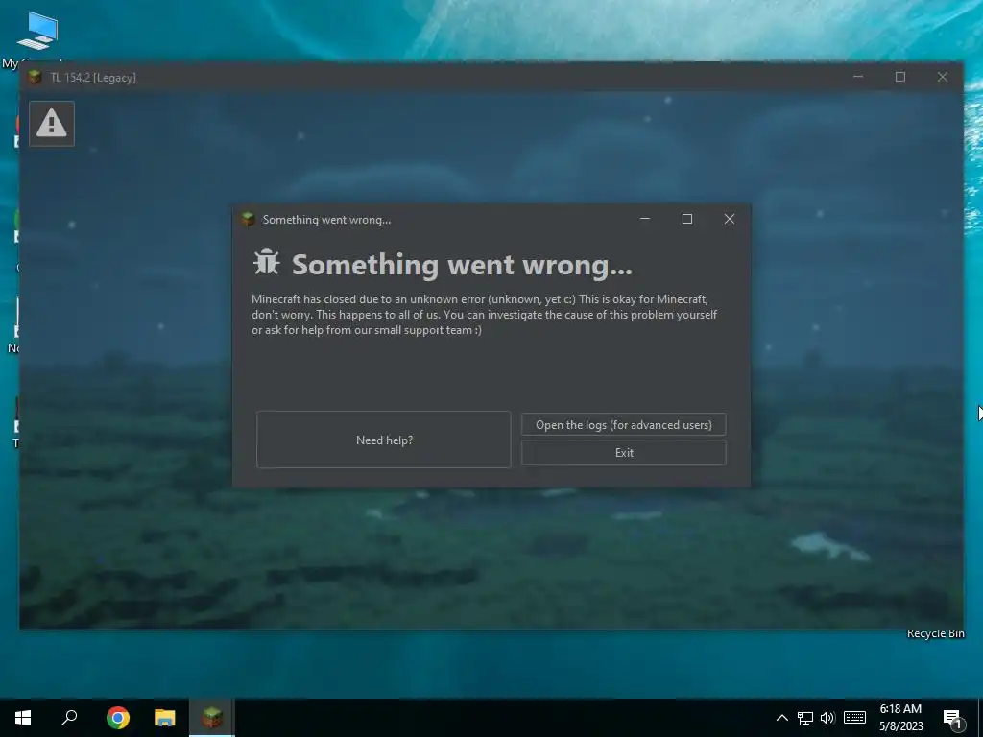Open the logs for advanced users
Image resolution: width=983 pixels, height=737 pixels.
click(x=624, y=425)
